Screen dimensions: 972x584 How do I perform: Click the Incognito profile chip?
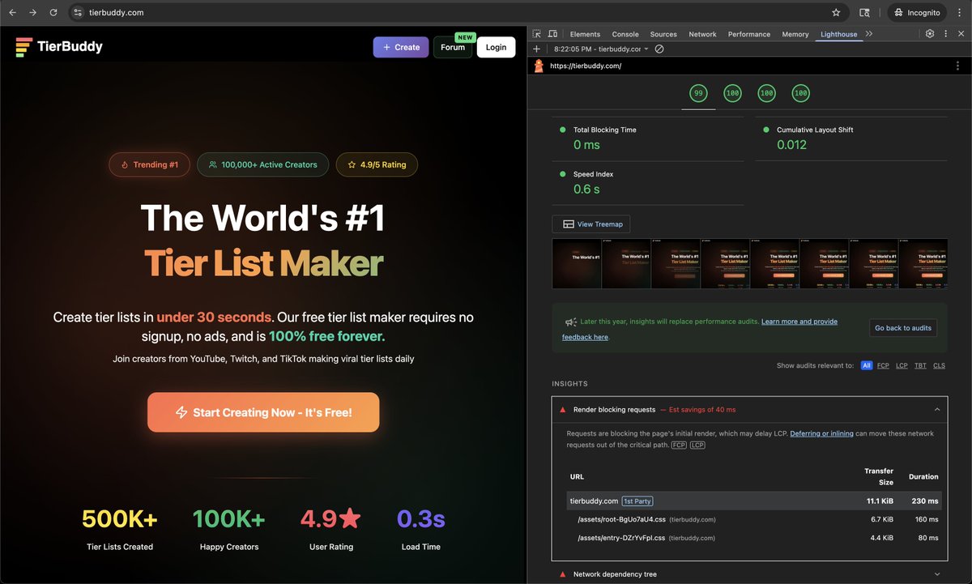917,13
